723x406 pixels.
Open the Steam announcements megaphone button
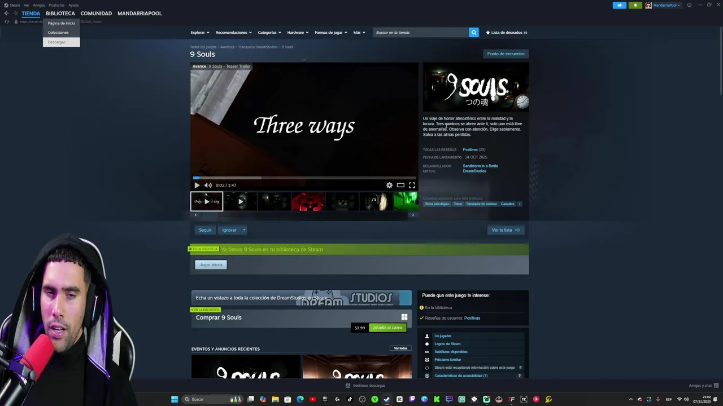coord(620,5)
